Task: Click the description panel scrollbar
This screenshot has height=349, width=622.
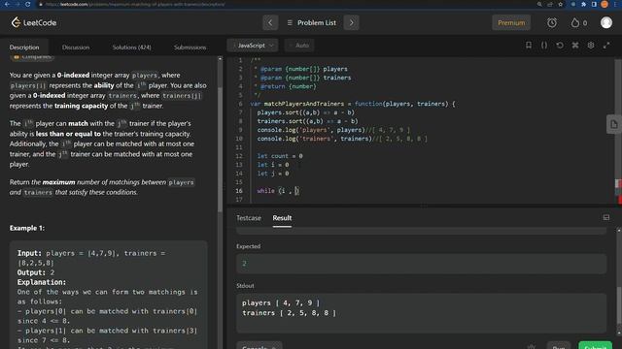Action: point(220,148)
